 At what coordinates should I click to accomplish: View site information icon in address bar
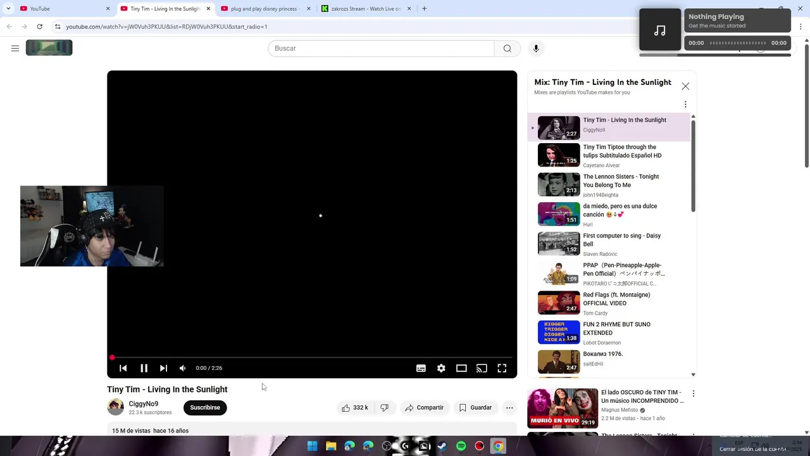[x=58, y=27]
